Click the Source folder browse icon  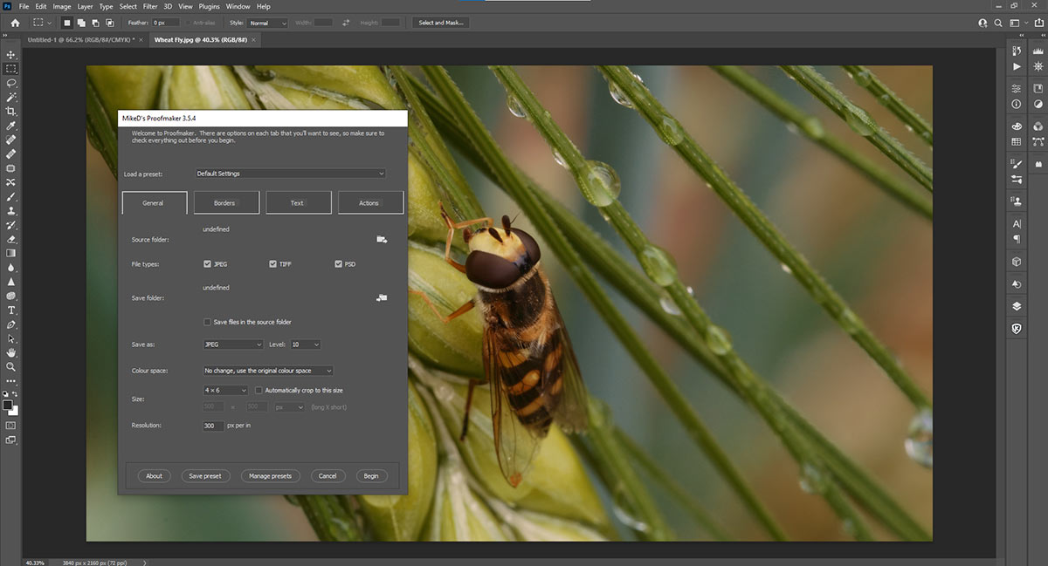click(380, 239)
